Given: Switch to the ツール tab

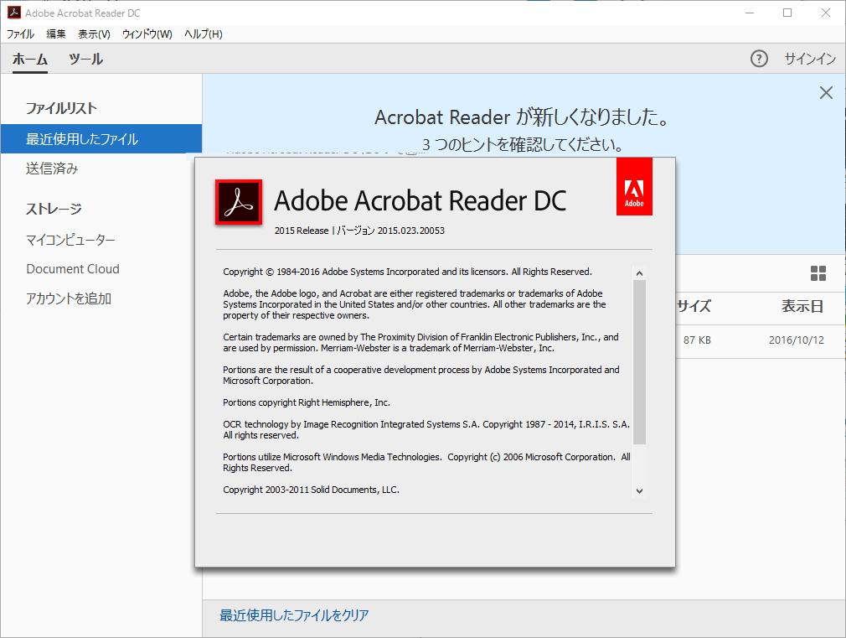Looking at the screenshot, I should pyautogui.click(x=85, y=59).
